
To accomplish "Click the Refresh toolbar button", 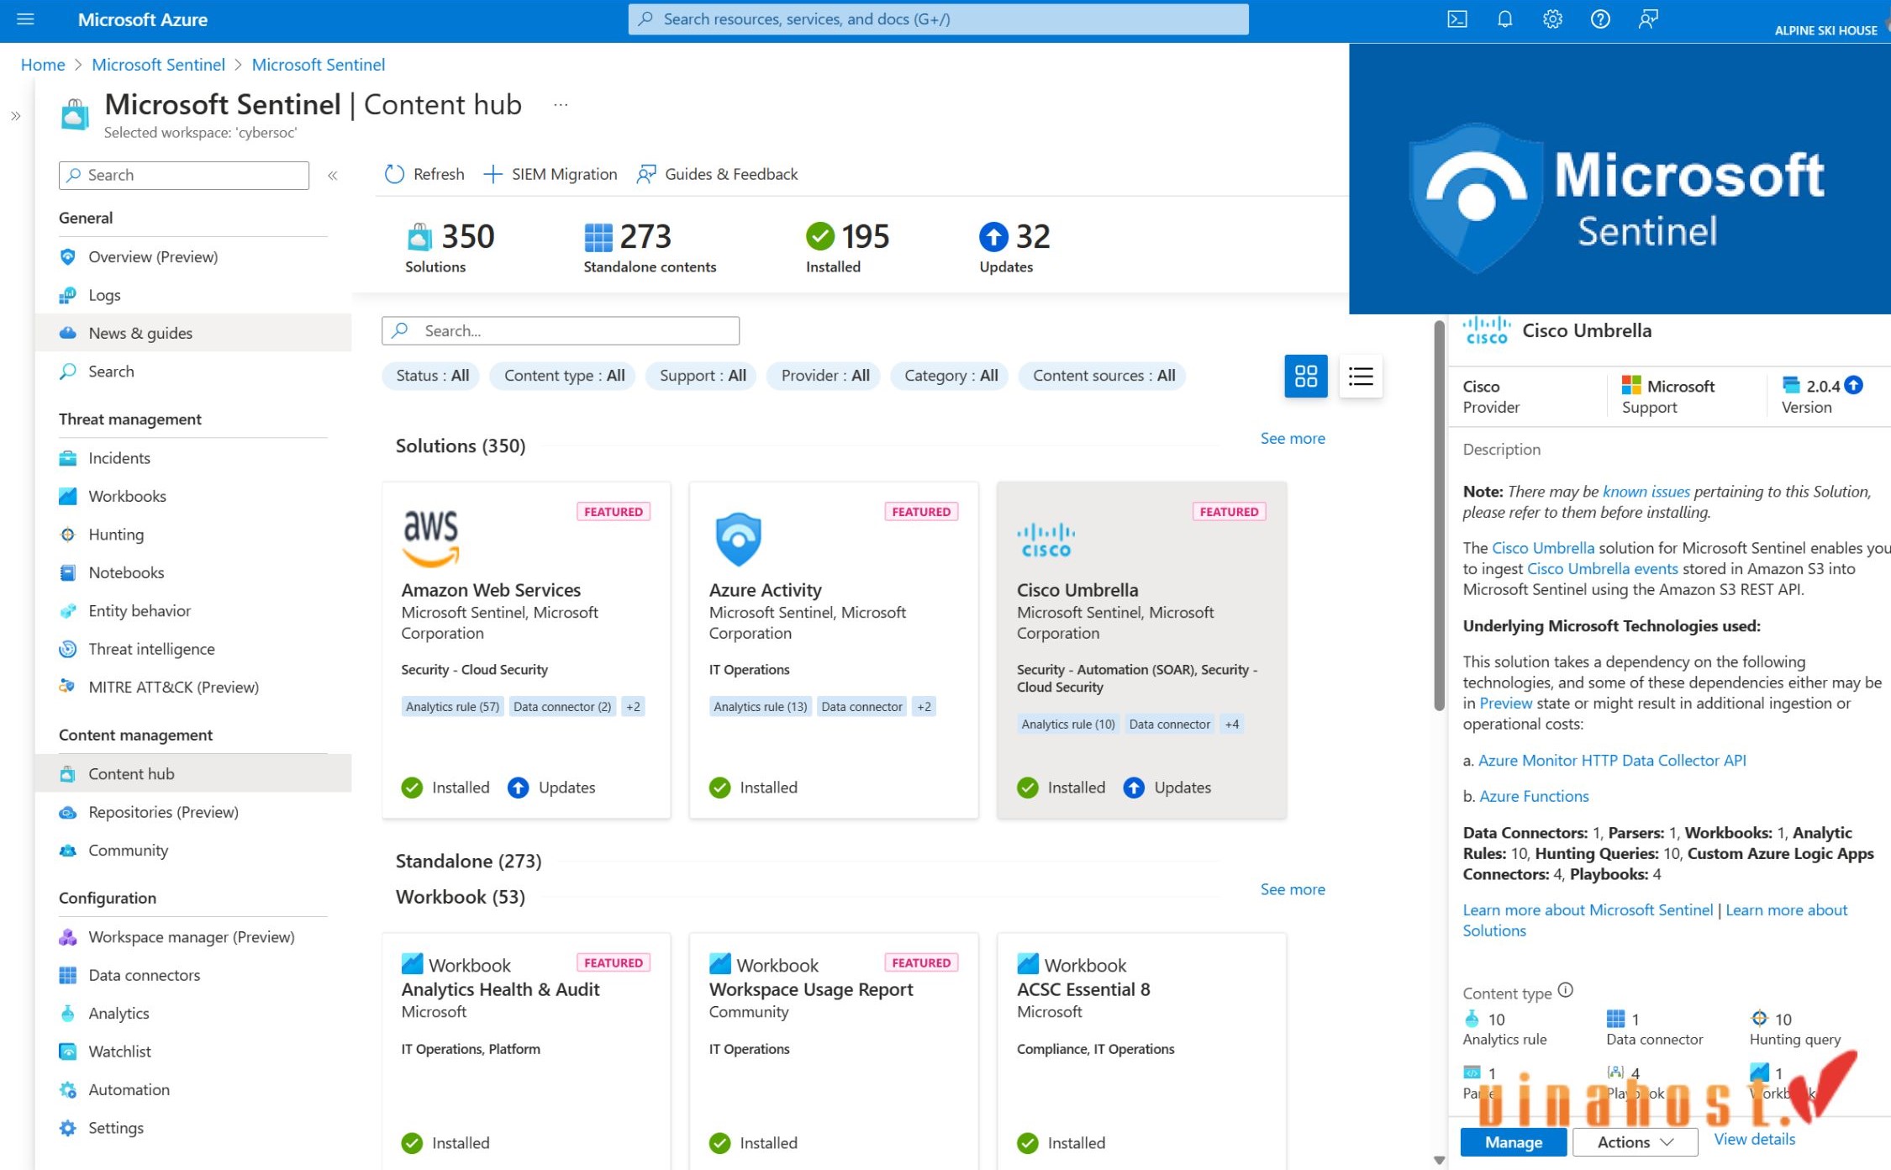I will coord(424,174).
